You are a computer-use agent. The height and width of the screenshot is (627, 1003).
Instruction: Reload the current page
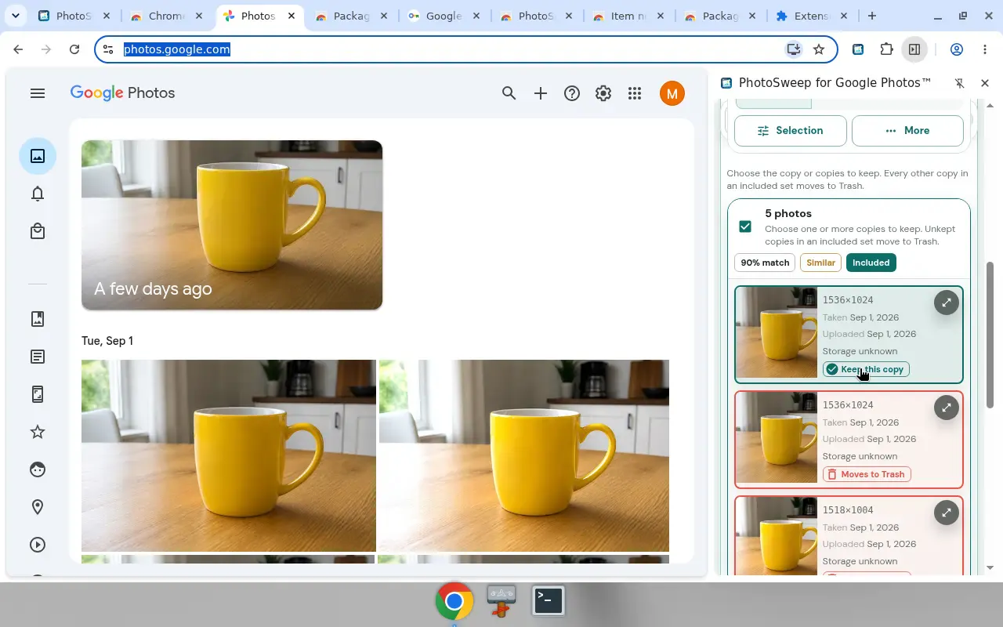pyautogui.click(x=74, y=49)
